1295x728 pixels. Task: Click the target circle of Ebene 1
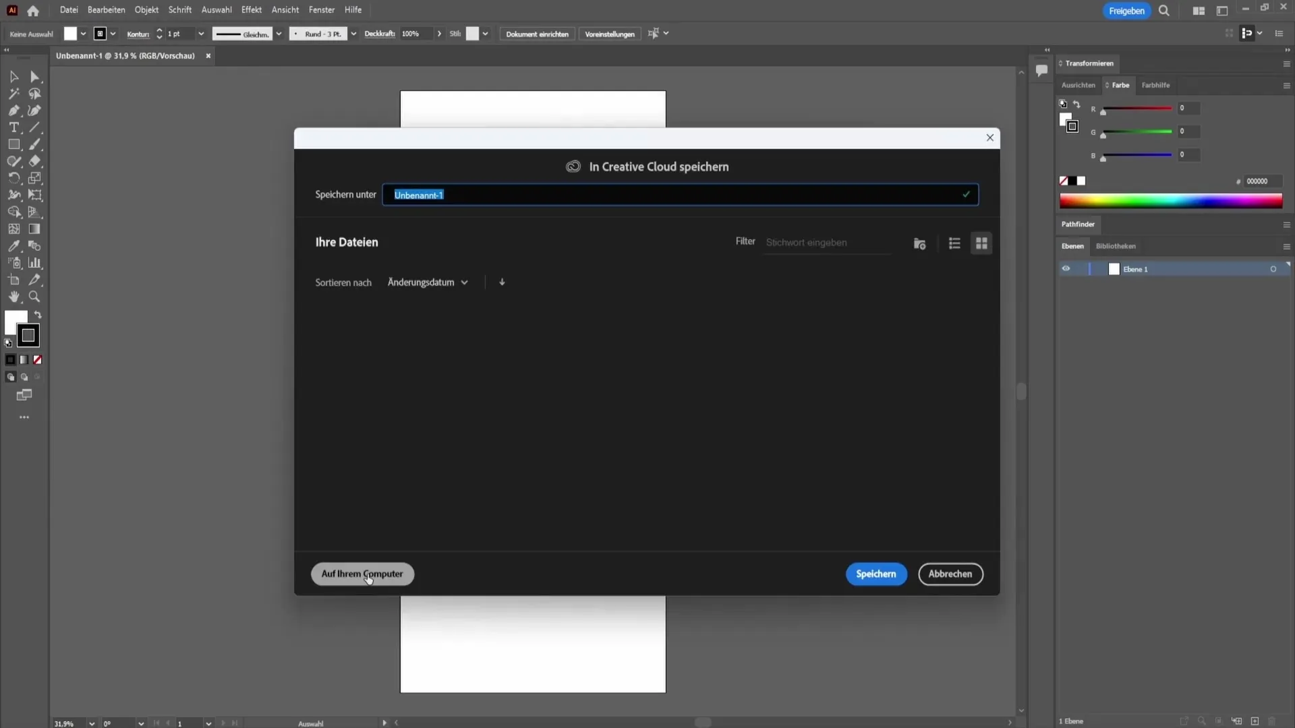[1273, 269]
